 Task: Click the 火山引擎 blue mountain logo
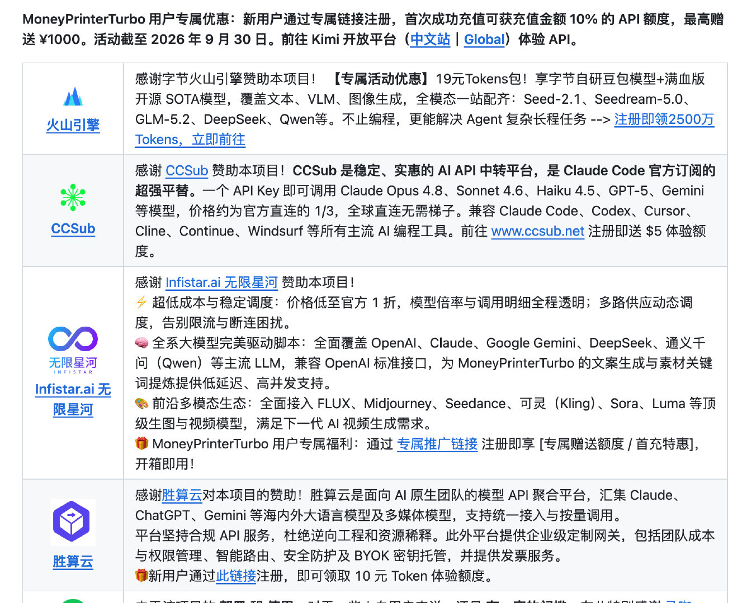tap(73, 97)
